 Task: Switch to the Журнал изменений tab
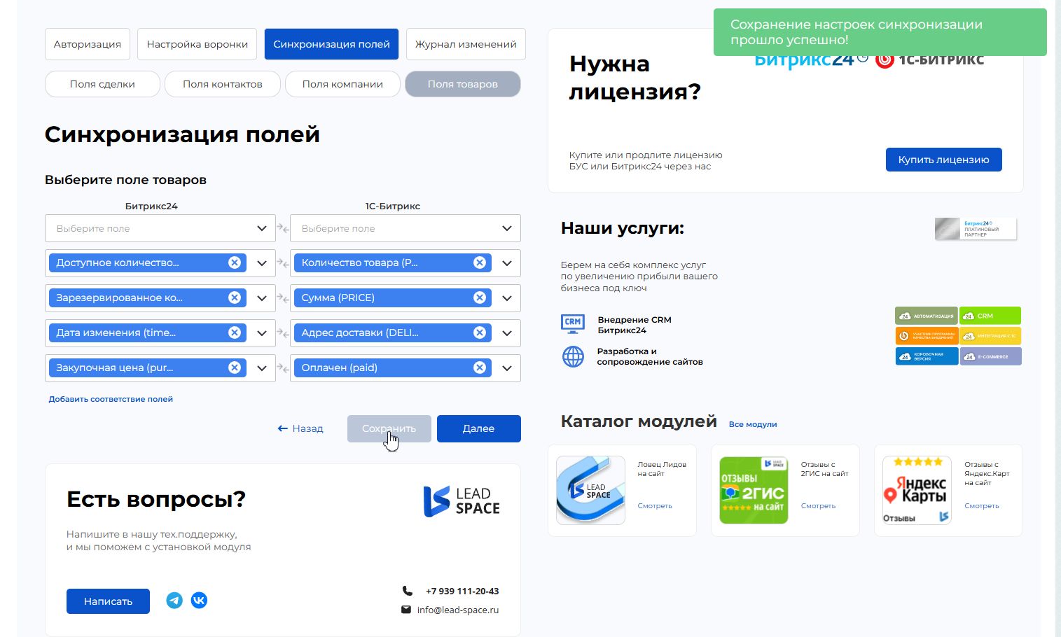click(x=465, y=43)
